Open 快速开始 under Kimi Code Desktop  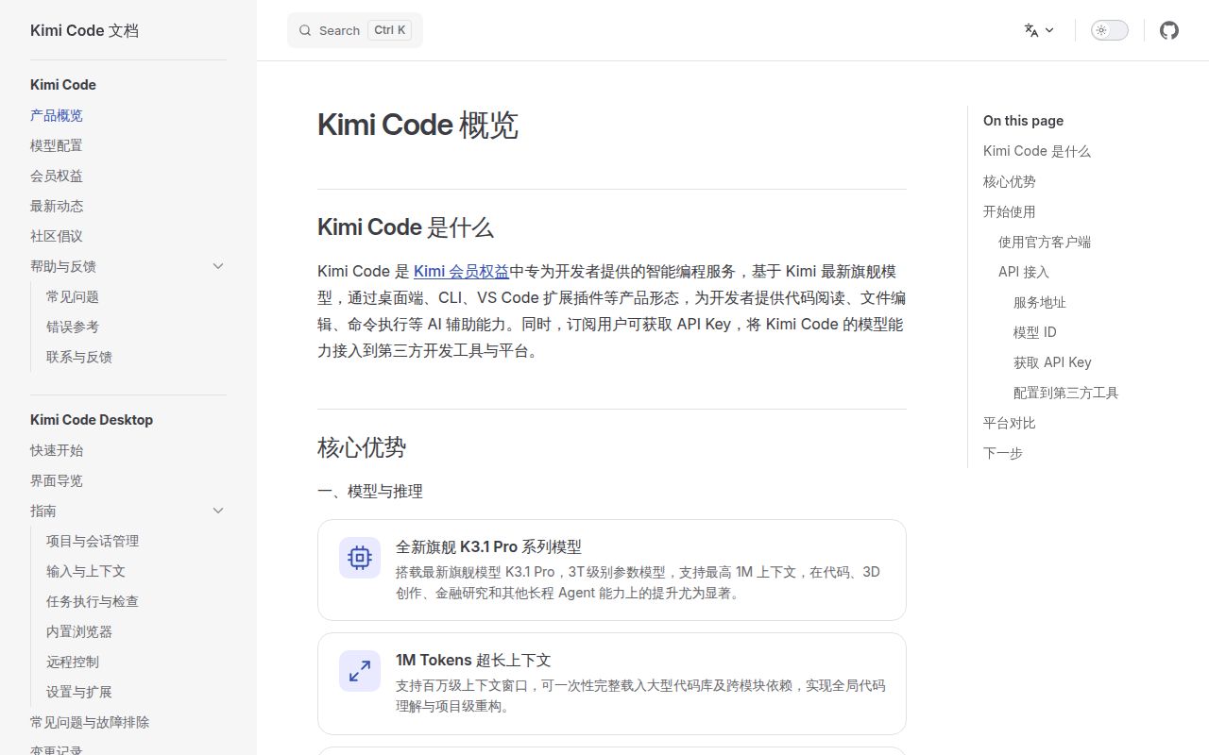pos(57,450)
